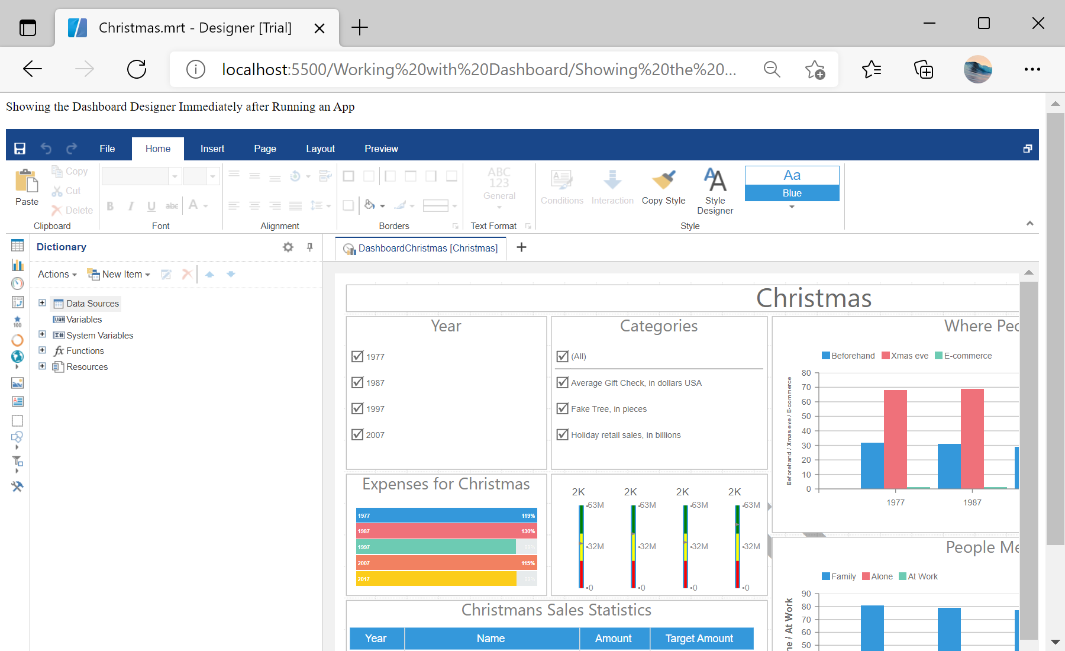1065x651 pixels.
Task: Uncheck the 1977 year filter
Action: click(357, 356)
